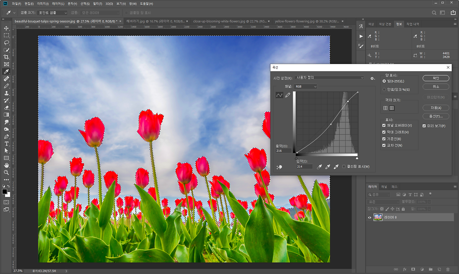Open the 샘플 크기 포인트 샘플 dropdown
This screenshot has width=459, height=274.
[52, 13]
